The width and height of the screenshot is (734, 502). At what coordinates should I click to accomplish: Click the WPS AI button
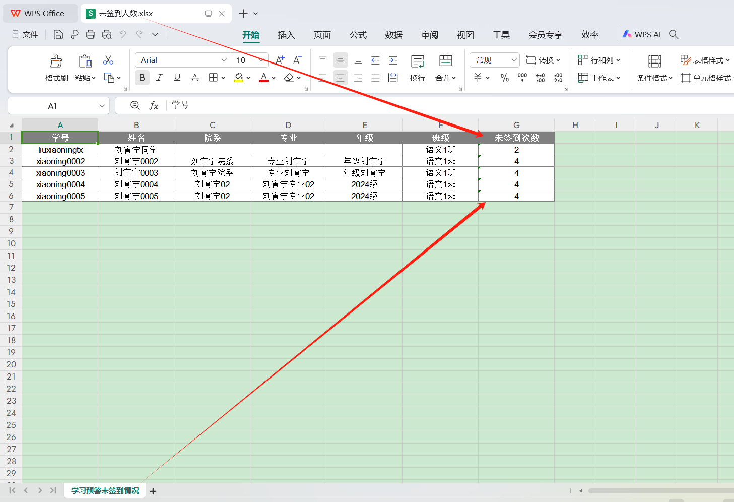(x=642, y=34)
